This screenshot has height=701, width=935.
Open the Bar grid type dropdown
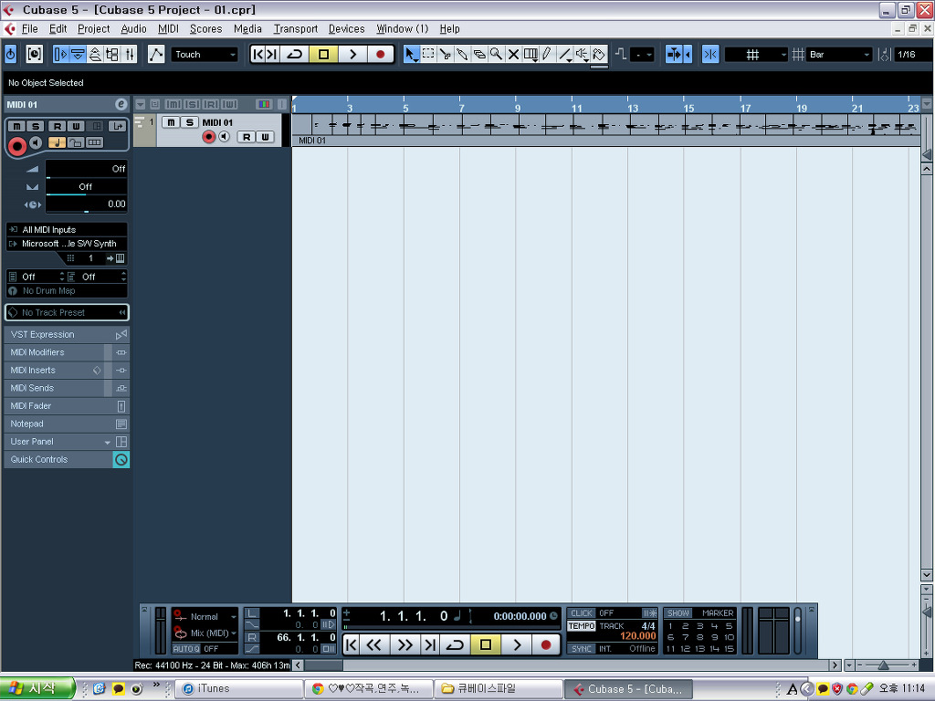(839, 54)
